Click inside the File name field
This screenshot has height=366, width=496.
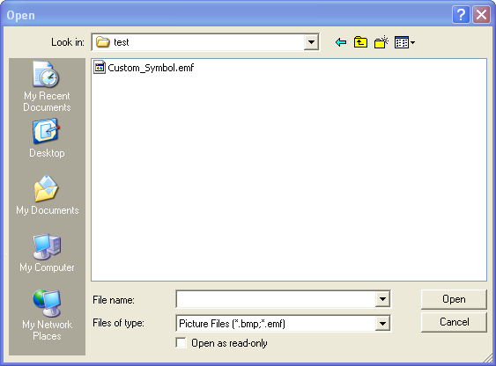coord(276,299)
